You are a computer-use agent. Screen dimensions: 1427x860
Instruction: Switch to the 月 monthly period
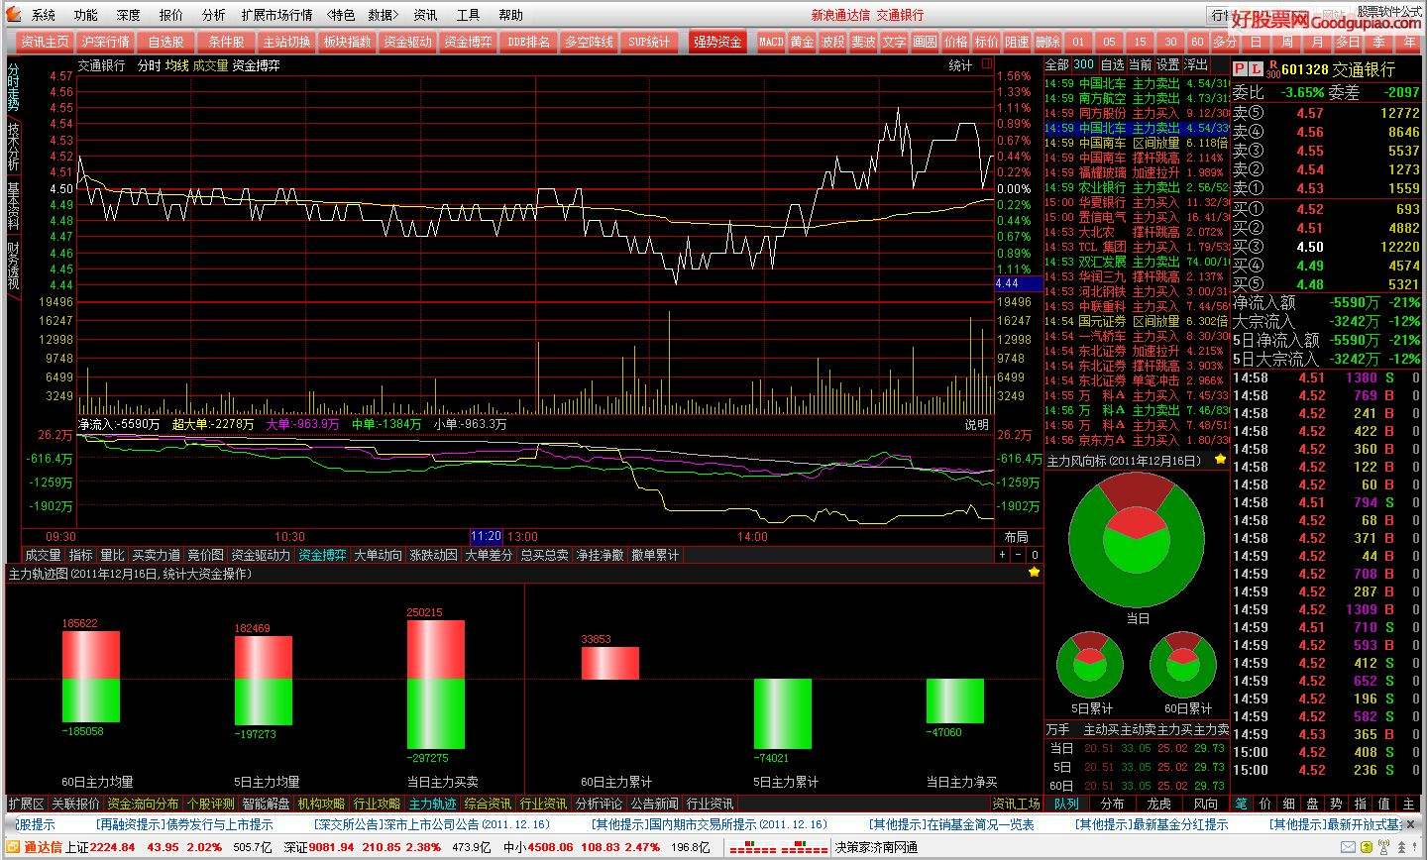click(x=1317, y=42)
